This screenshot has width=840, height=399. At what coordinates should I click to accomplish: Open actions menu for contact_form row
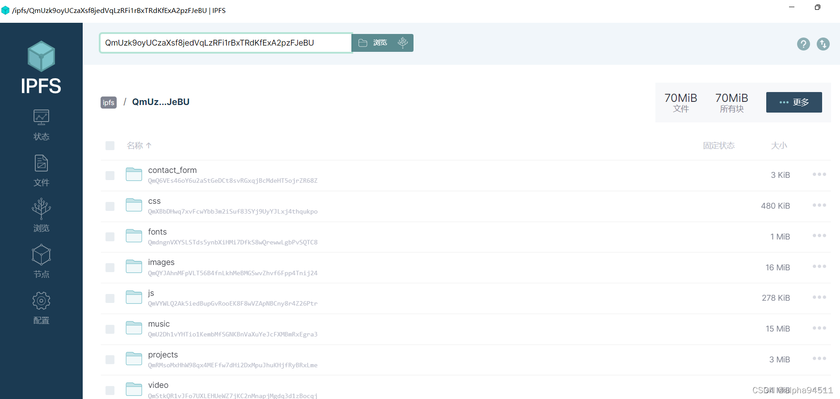[x=819, y=174]
